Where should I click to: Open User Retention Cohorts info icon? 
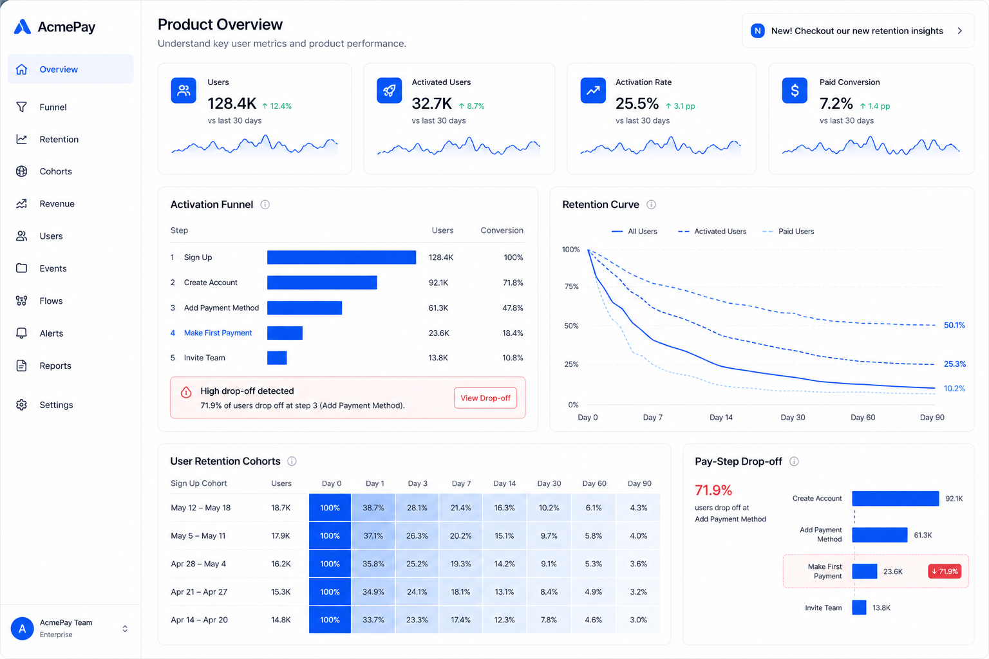coord(292,461)
